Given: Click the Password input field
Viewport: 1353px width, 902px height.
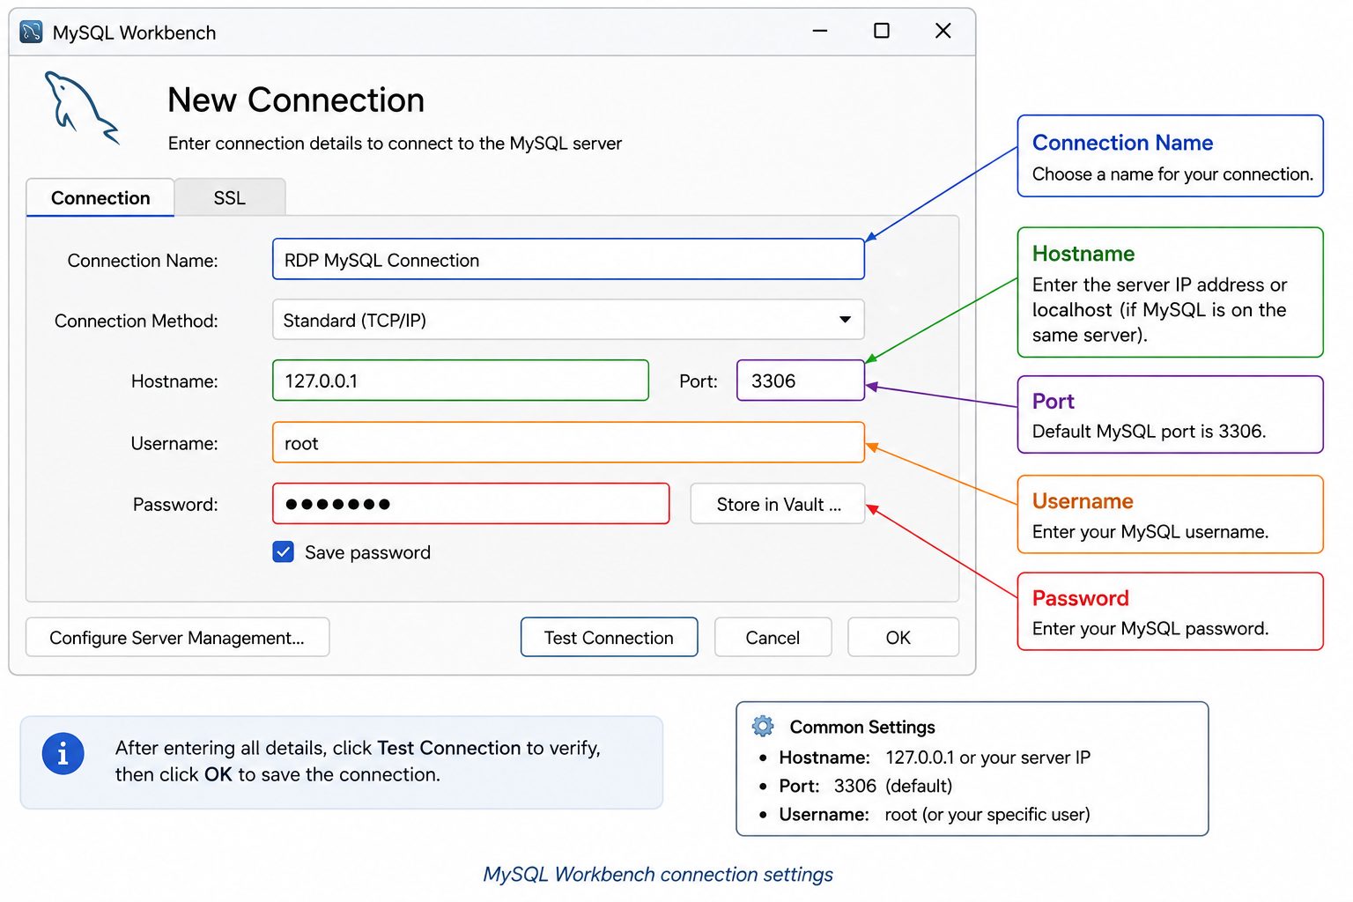Looking at the screenshot, I should (x=471, y=504).
